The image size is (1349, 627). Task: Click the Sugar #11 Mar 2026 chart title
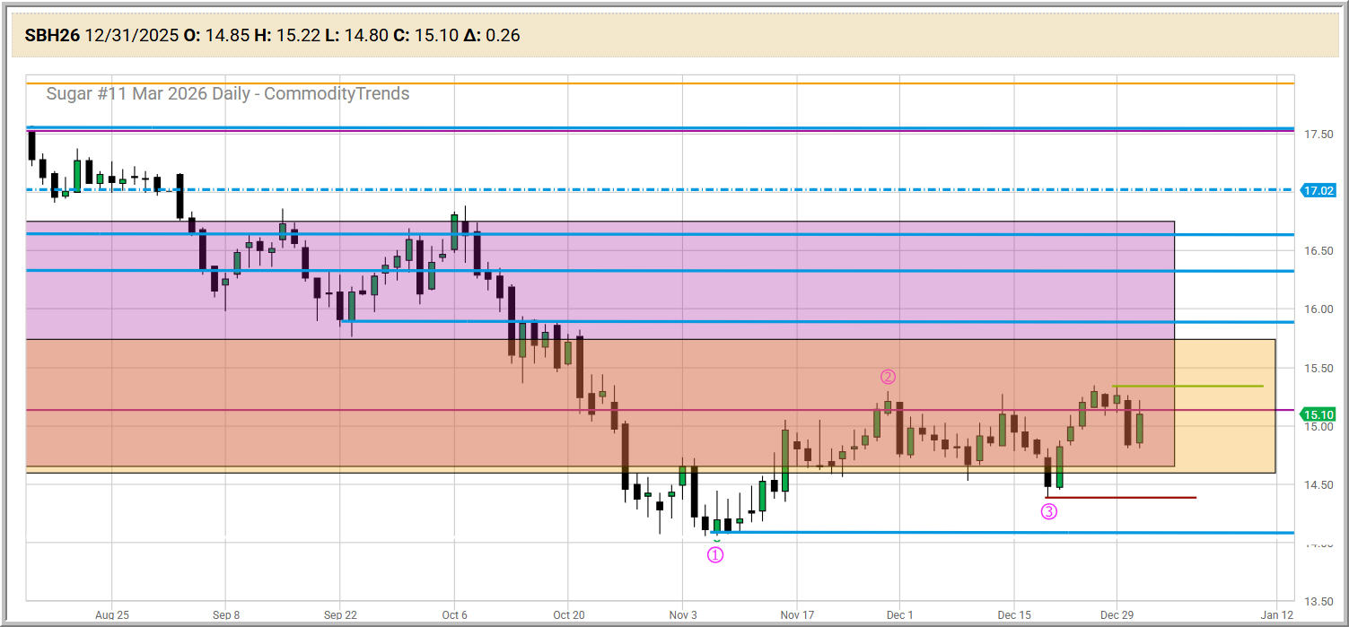(x=227, y=93)
